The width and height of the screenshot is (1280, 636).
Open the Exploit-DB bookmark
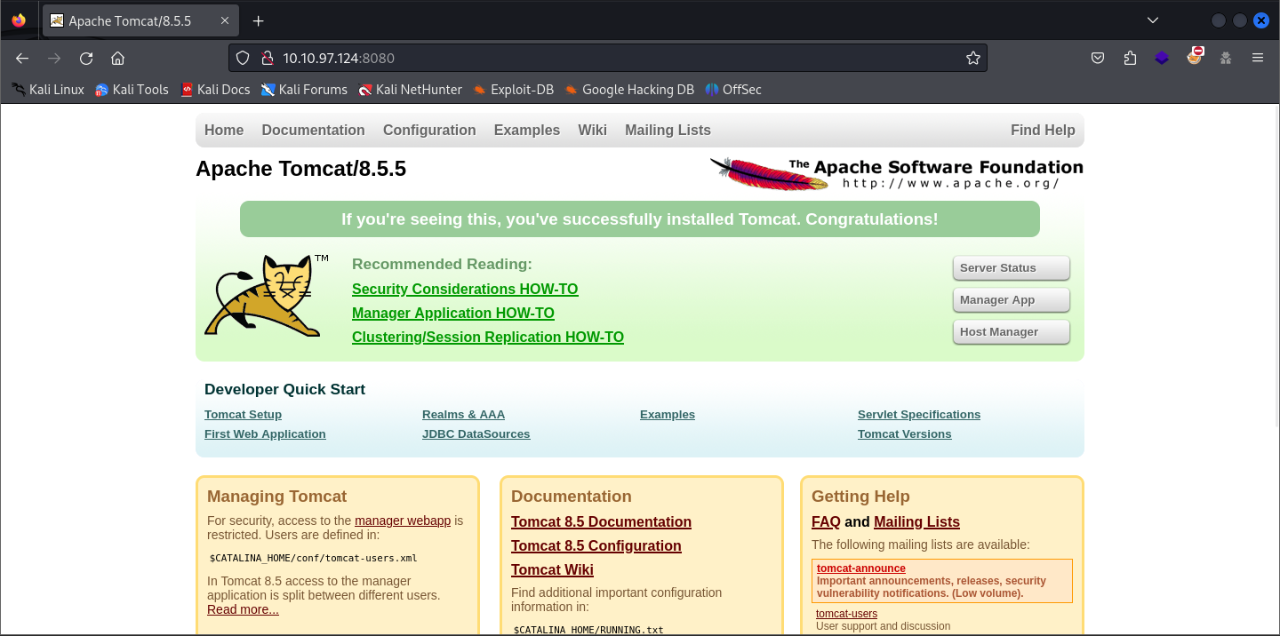pyautogui.click(x=514, y=89)
